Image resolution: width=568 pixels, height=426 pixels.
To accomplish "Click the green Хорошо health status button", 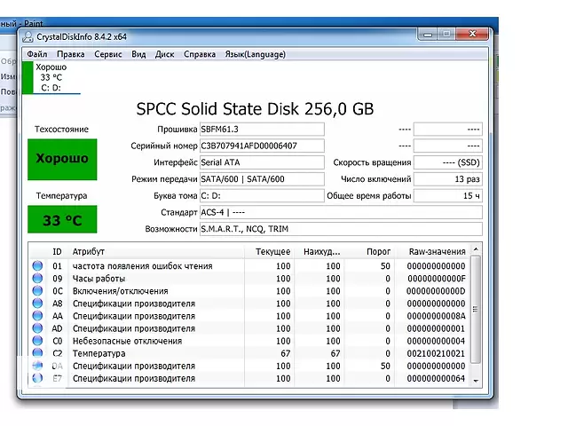I will [x=62, y=158].
